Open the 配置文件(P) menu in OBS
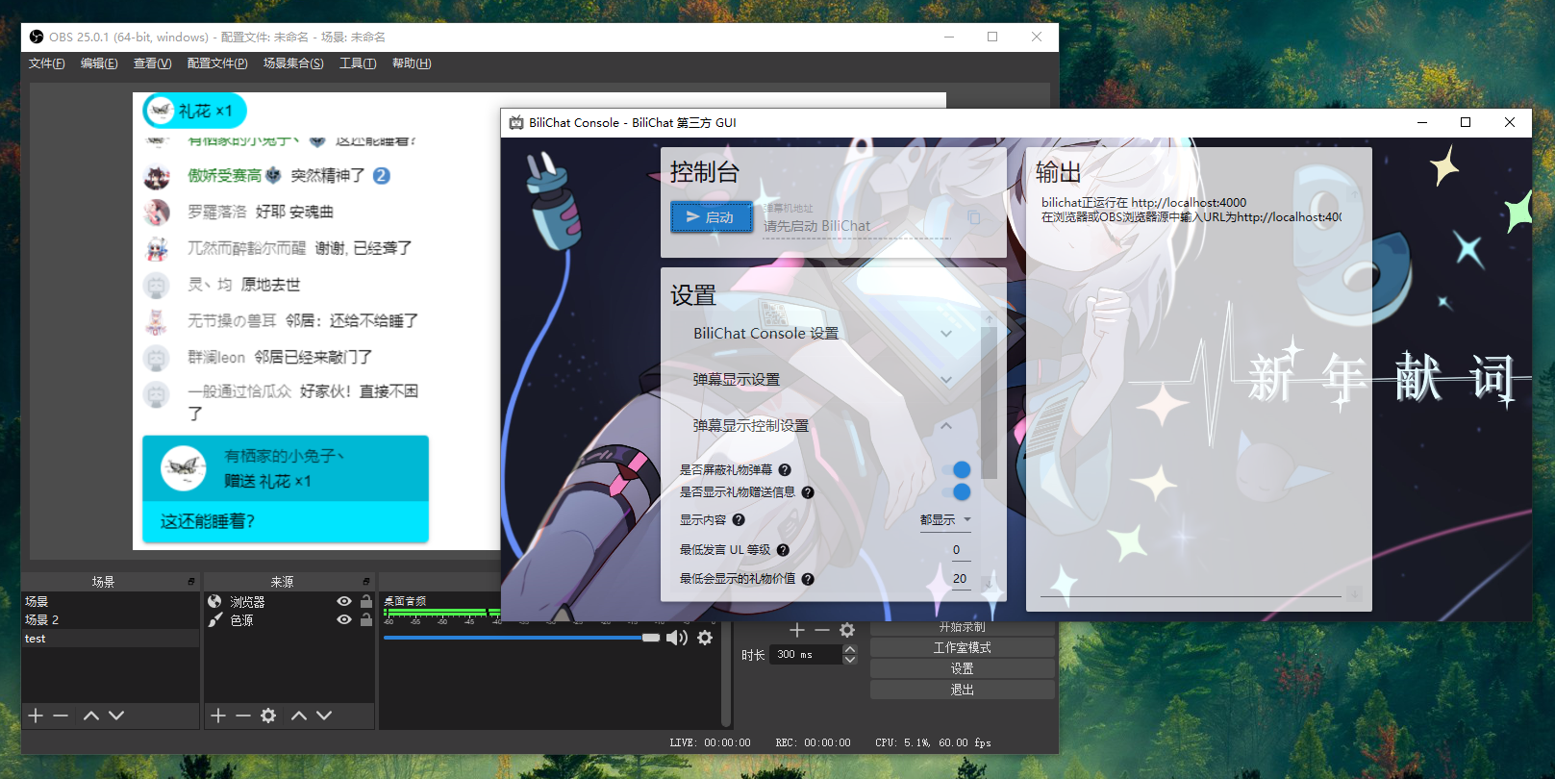Image resolution: width=1555 pixels, height=779 pixels. [217, 63]
